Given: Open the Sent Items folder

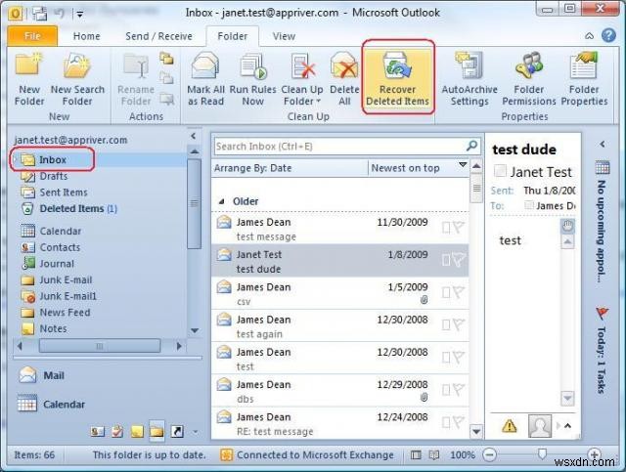Looking at the screenshot, I should coord(63,193).
